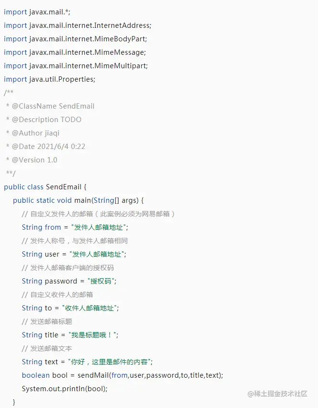
Task: Click the InternetAddress import statement
Action: (77, 25)
